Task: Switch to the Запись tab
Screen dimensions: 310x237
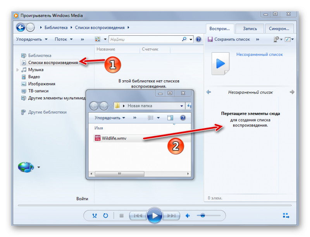Action: (x=250, y=29)
